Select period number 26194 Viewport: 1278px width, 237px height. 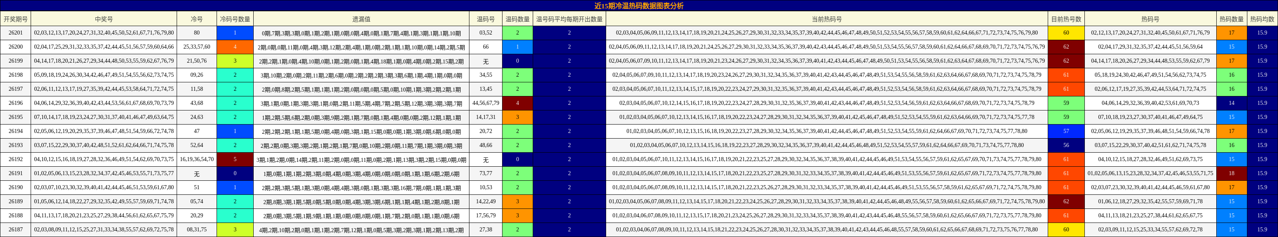(15, 131)
